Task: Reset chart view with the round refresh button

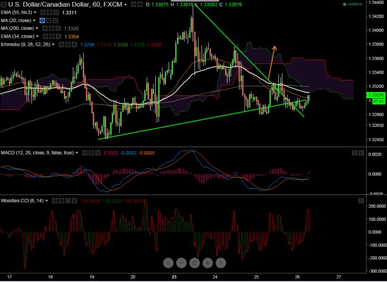Action: (x=194, y=263)
